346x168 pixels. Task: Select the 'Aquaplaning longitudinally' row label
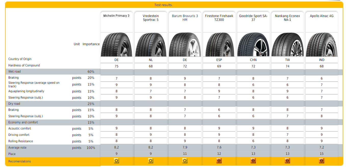(x=26, y=91)
